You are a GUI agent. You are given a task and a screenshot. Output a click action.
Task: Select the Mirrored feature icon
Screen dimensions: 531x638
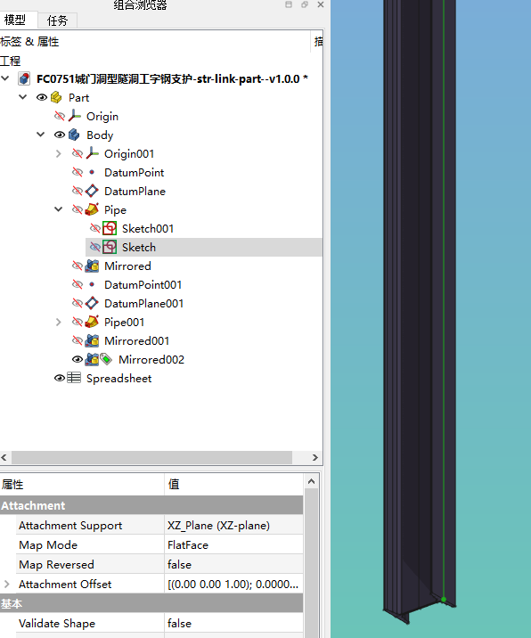(92, 266)
